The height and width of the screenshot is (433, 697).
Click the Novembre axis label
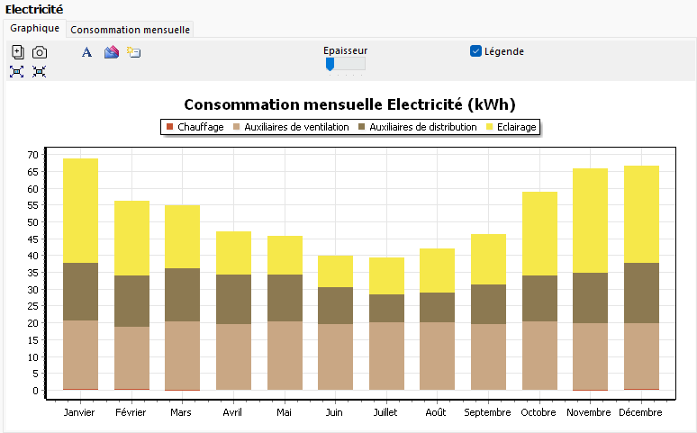589,412
